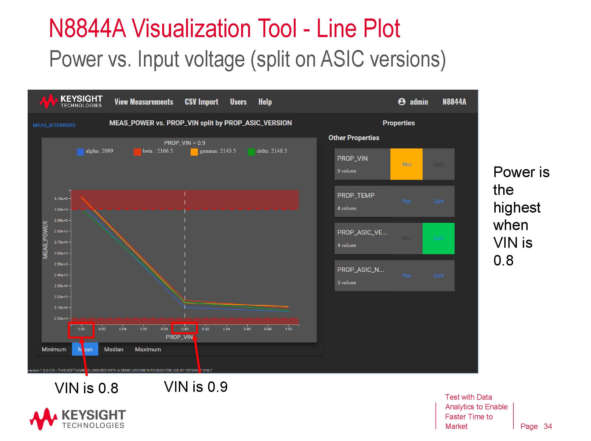Screen dimensions: 591x441
Task: Click the 'gamma: 2143.5' legend text
Action: coord(218,151)
